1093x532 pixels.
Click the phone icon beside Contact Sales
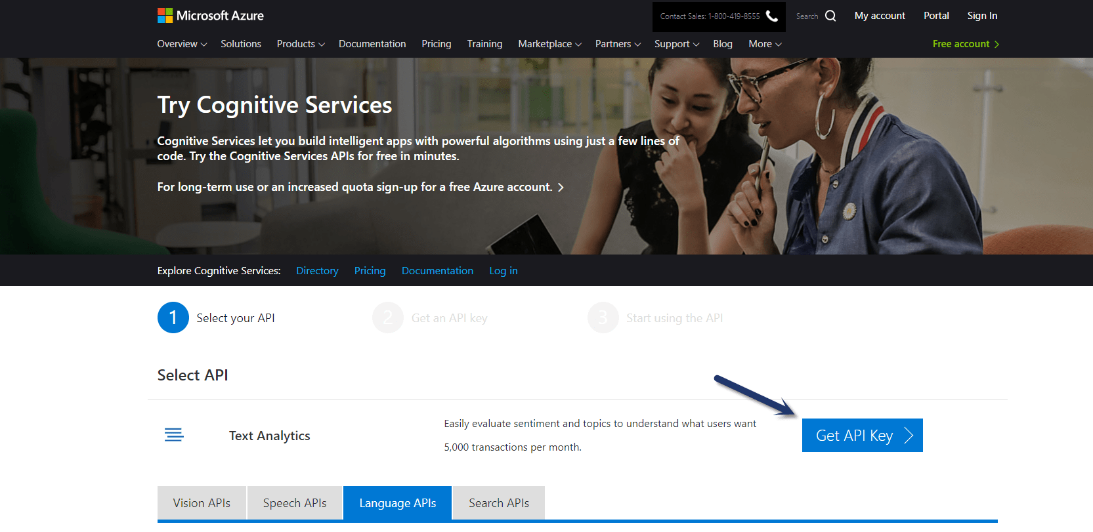click(x=772, y=16)
